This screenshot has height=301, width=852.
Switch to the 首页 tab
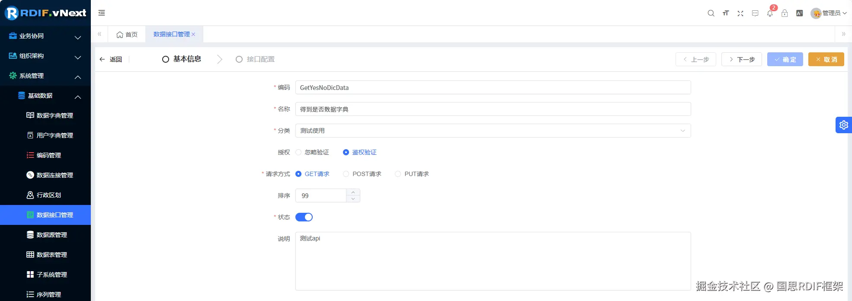pos(127,35)
